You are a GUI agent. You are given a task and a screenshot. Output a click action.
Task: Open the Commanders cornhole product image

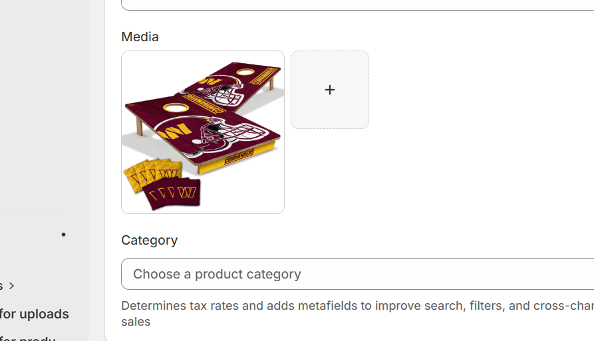click(x=203, y=132)
